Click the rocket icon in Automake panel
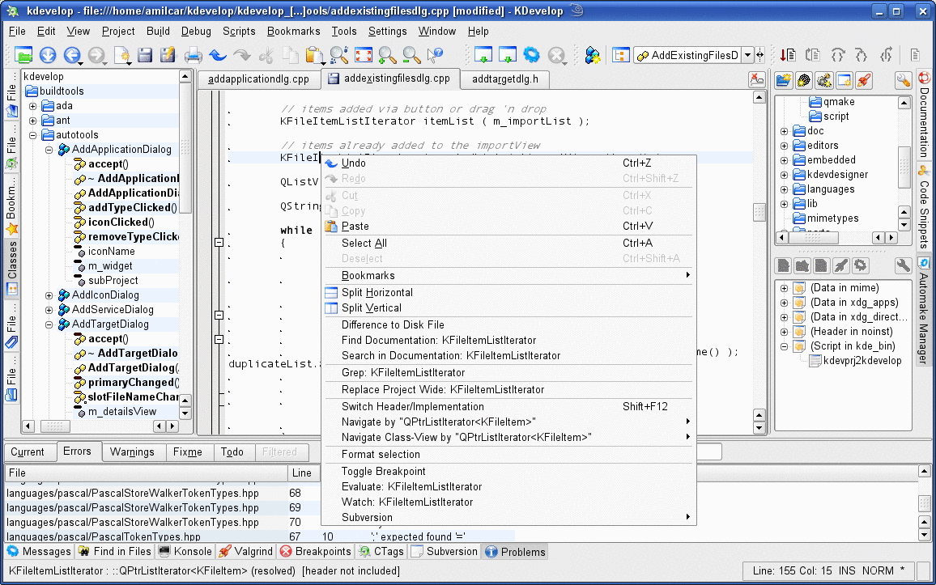 click(x=841, y=265)
